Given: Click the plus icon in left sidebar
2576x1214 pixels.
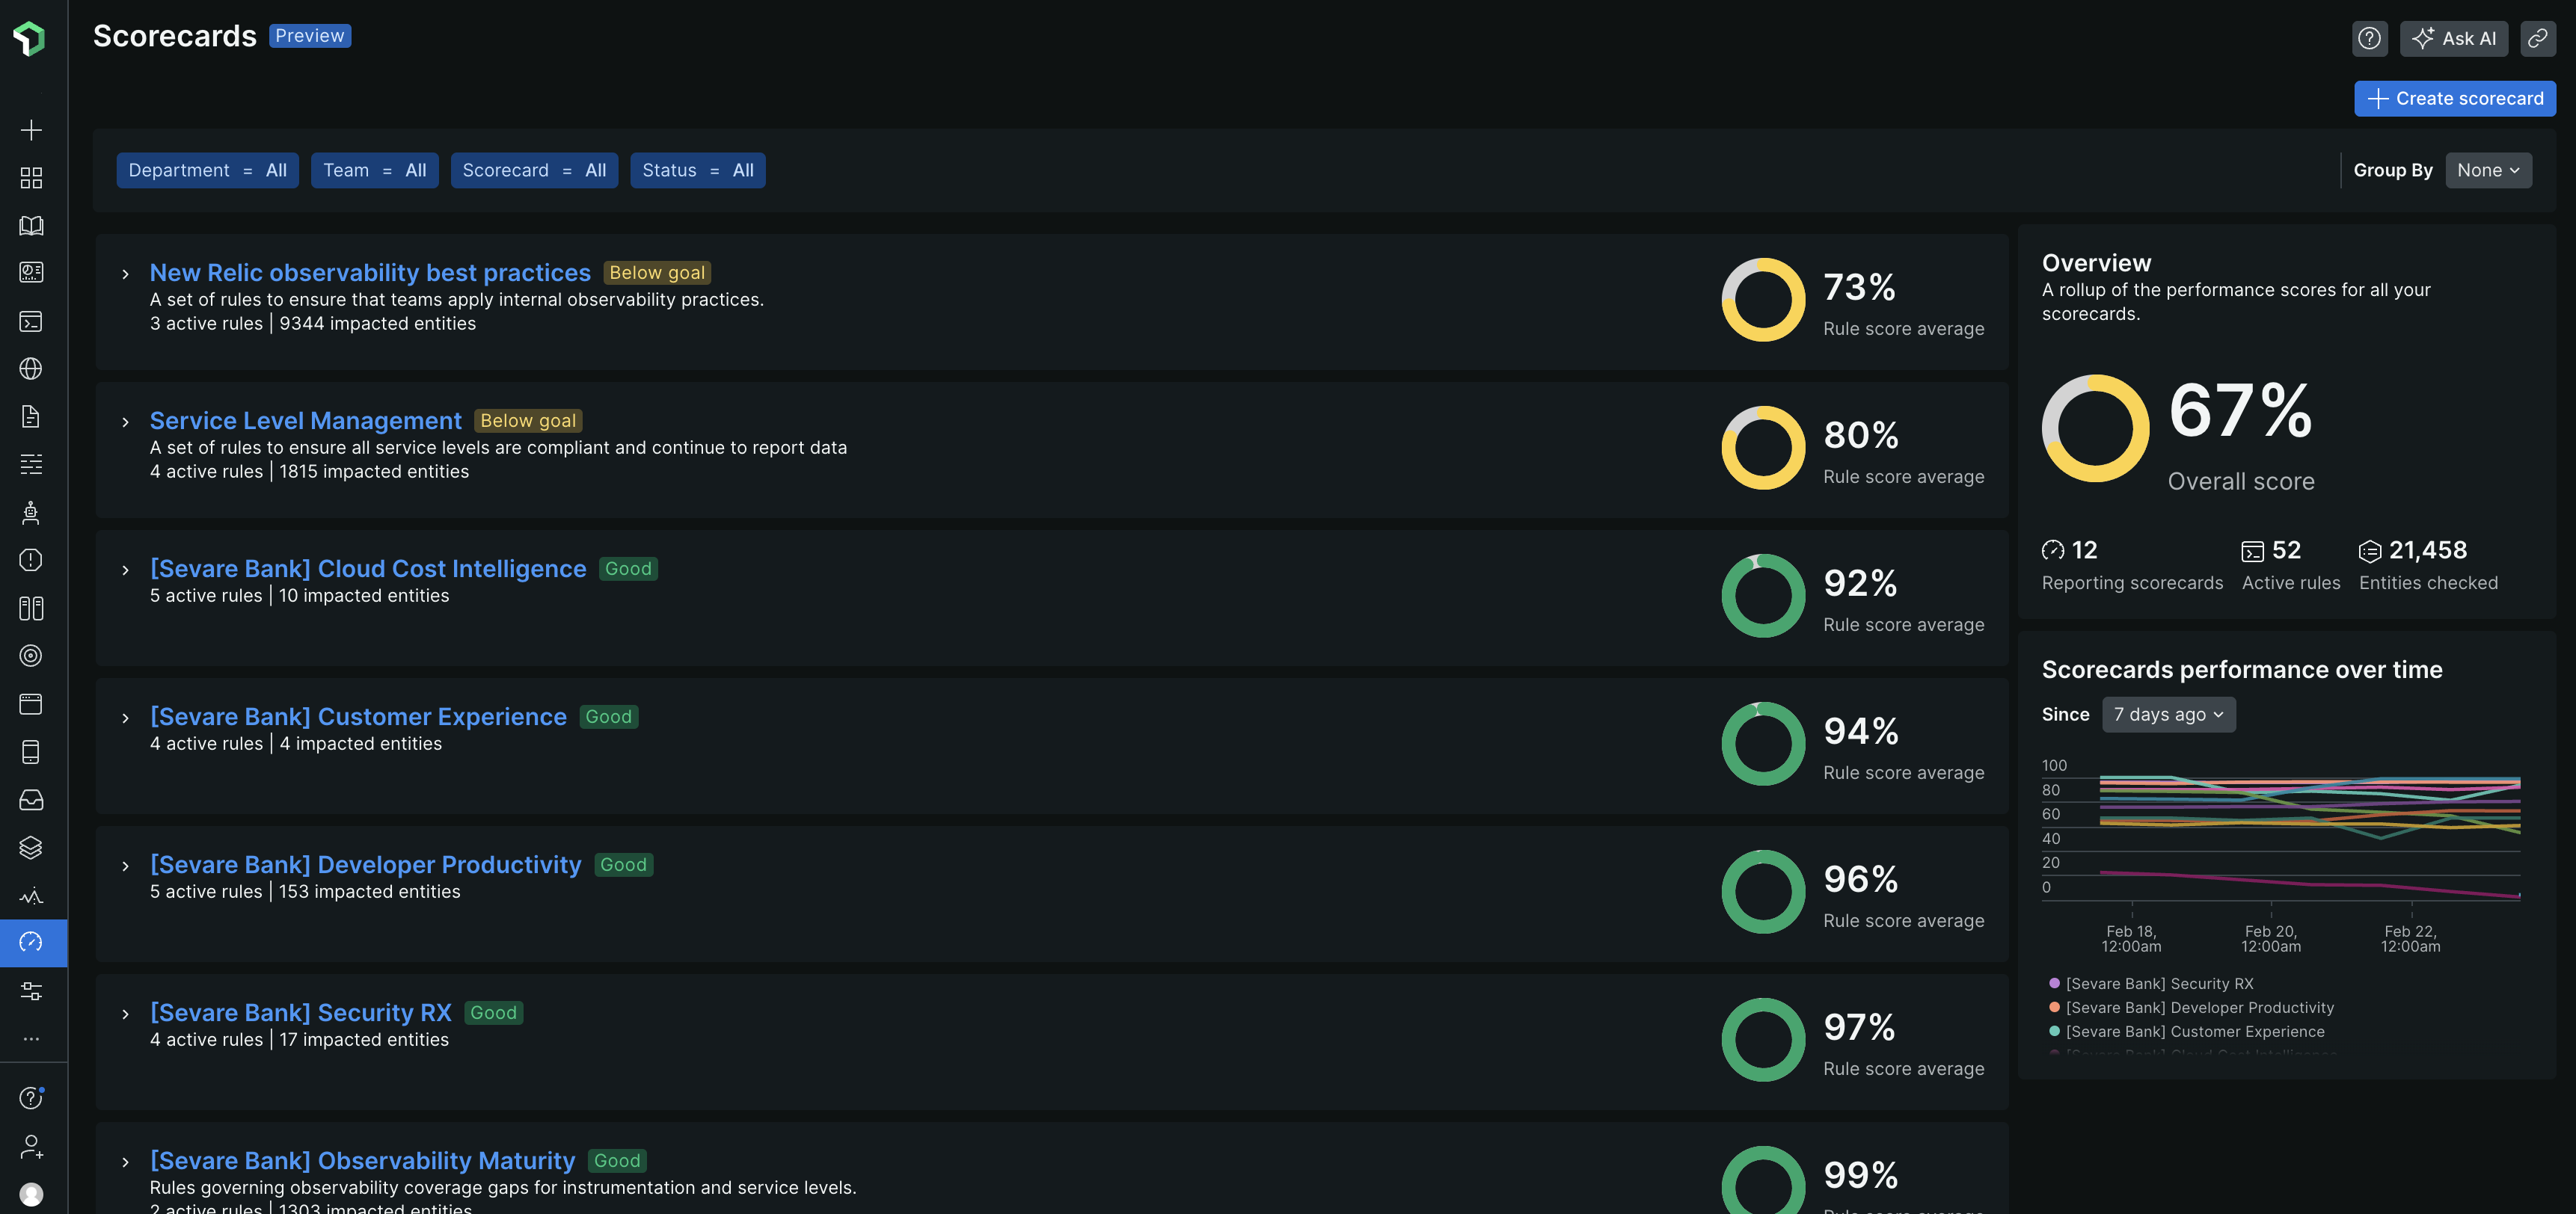Looking at the screenshot, I should 31,130.
